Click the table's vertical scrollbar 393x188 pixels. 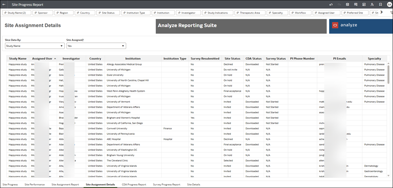[x=388, y=74]
